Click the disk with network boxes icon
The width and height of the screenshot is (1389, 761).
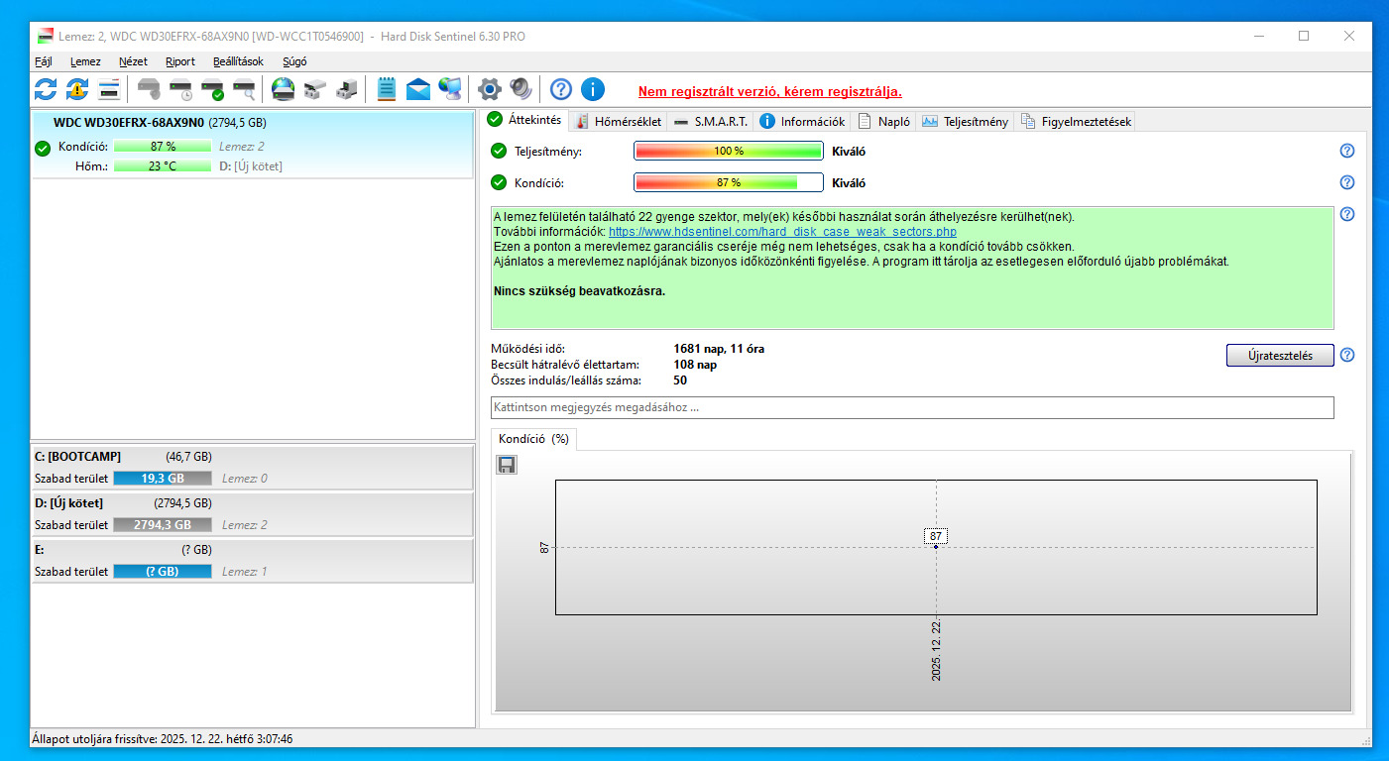click(315, 90)
